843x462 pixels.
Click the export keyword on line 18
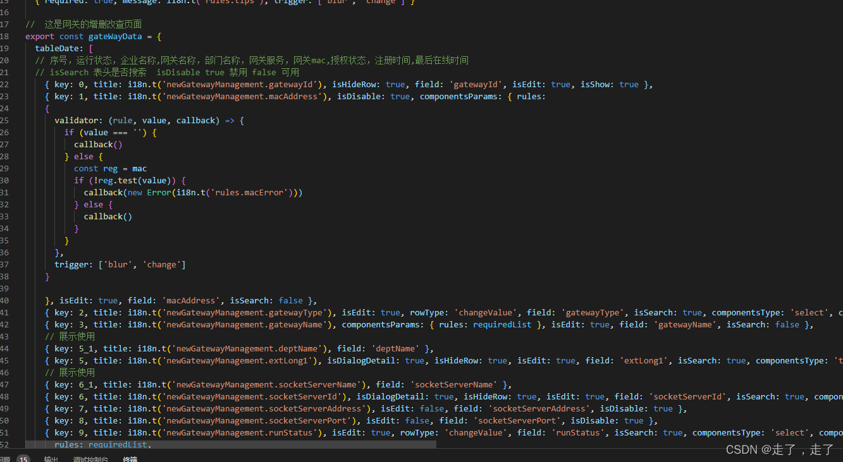(40, 37)
